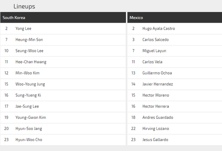Click Hee-Chan Hwang's name
This screenshot has width=222, height=151.
tap(31, 62)
